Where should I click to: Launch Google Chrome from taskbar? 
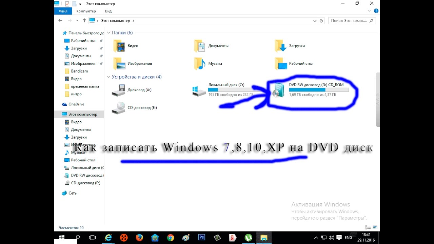[171, 237]
